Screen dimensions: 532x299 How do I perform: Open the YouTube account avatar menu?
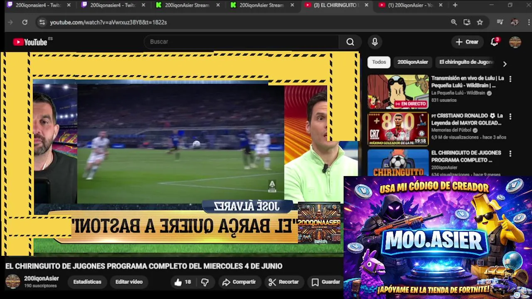pyautogui.click(x=515, y=42)
